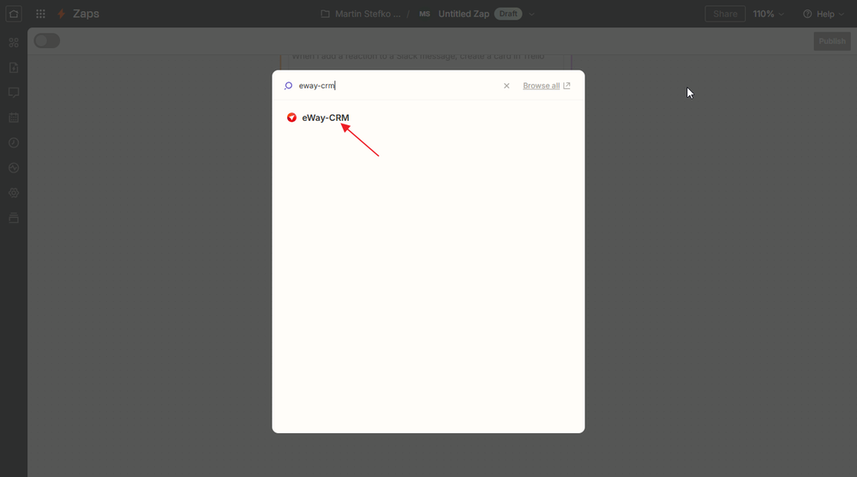Click the app search field with eway-crm
This screenshot has width=857, height=477.
(x=396, y=85)
